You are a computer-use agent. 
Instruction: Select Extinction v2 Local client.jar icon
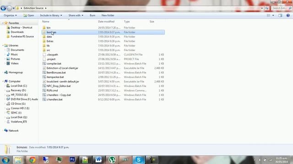[x=44, y=68]
